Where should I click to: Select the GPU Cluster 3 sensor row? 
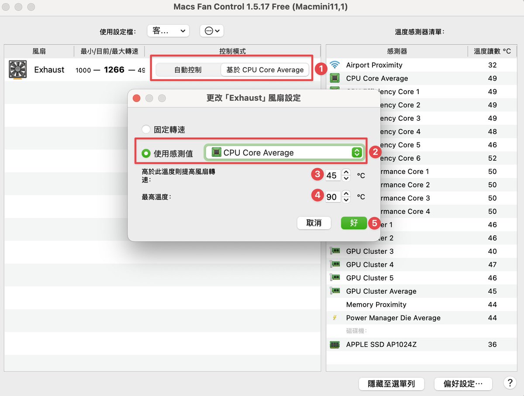[421, 251]
